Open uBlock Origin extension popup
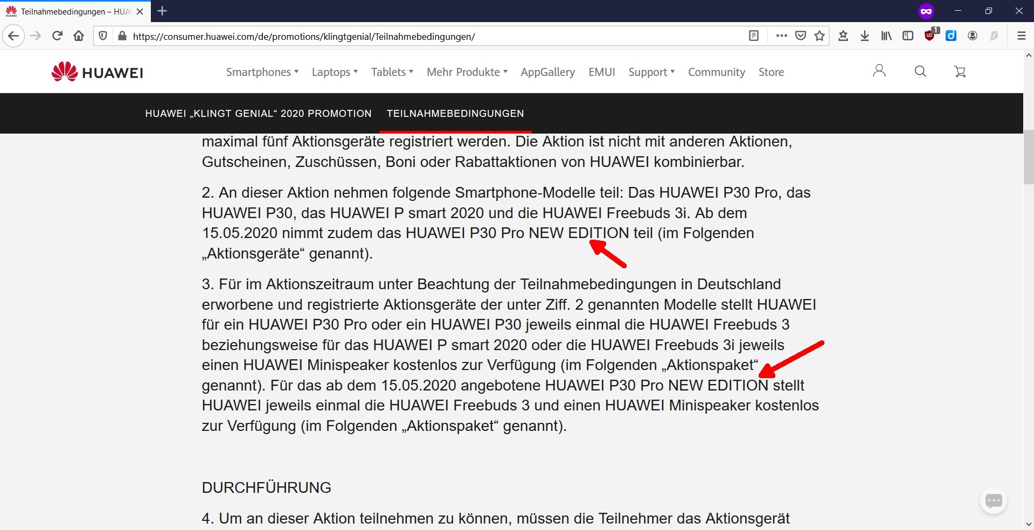Image resolution: width=1034 pixels, height=530 pixels. point(931,35)
